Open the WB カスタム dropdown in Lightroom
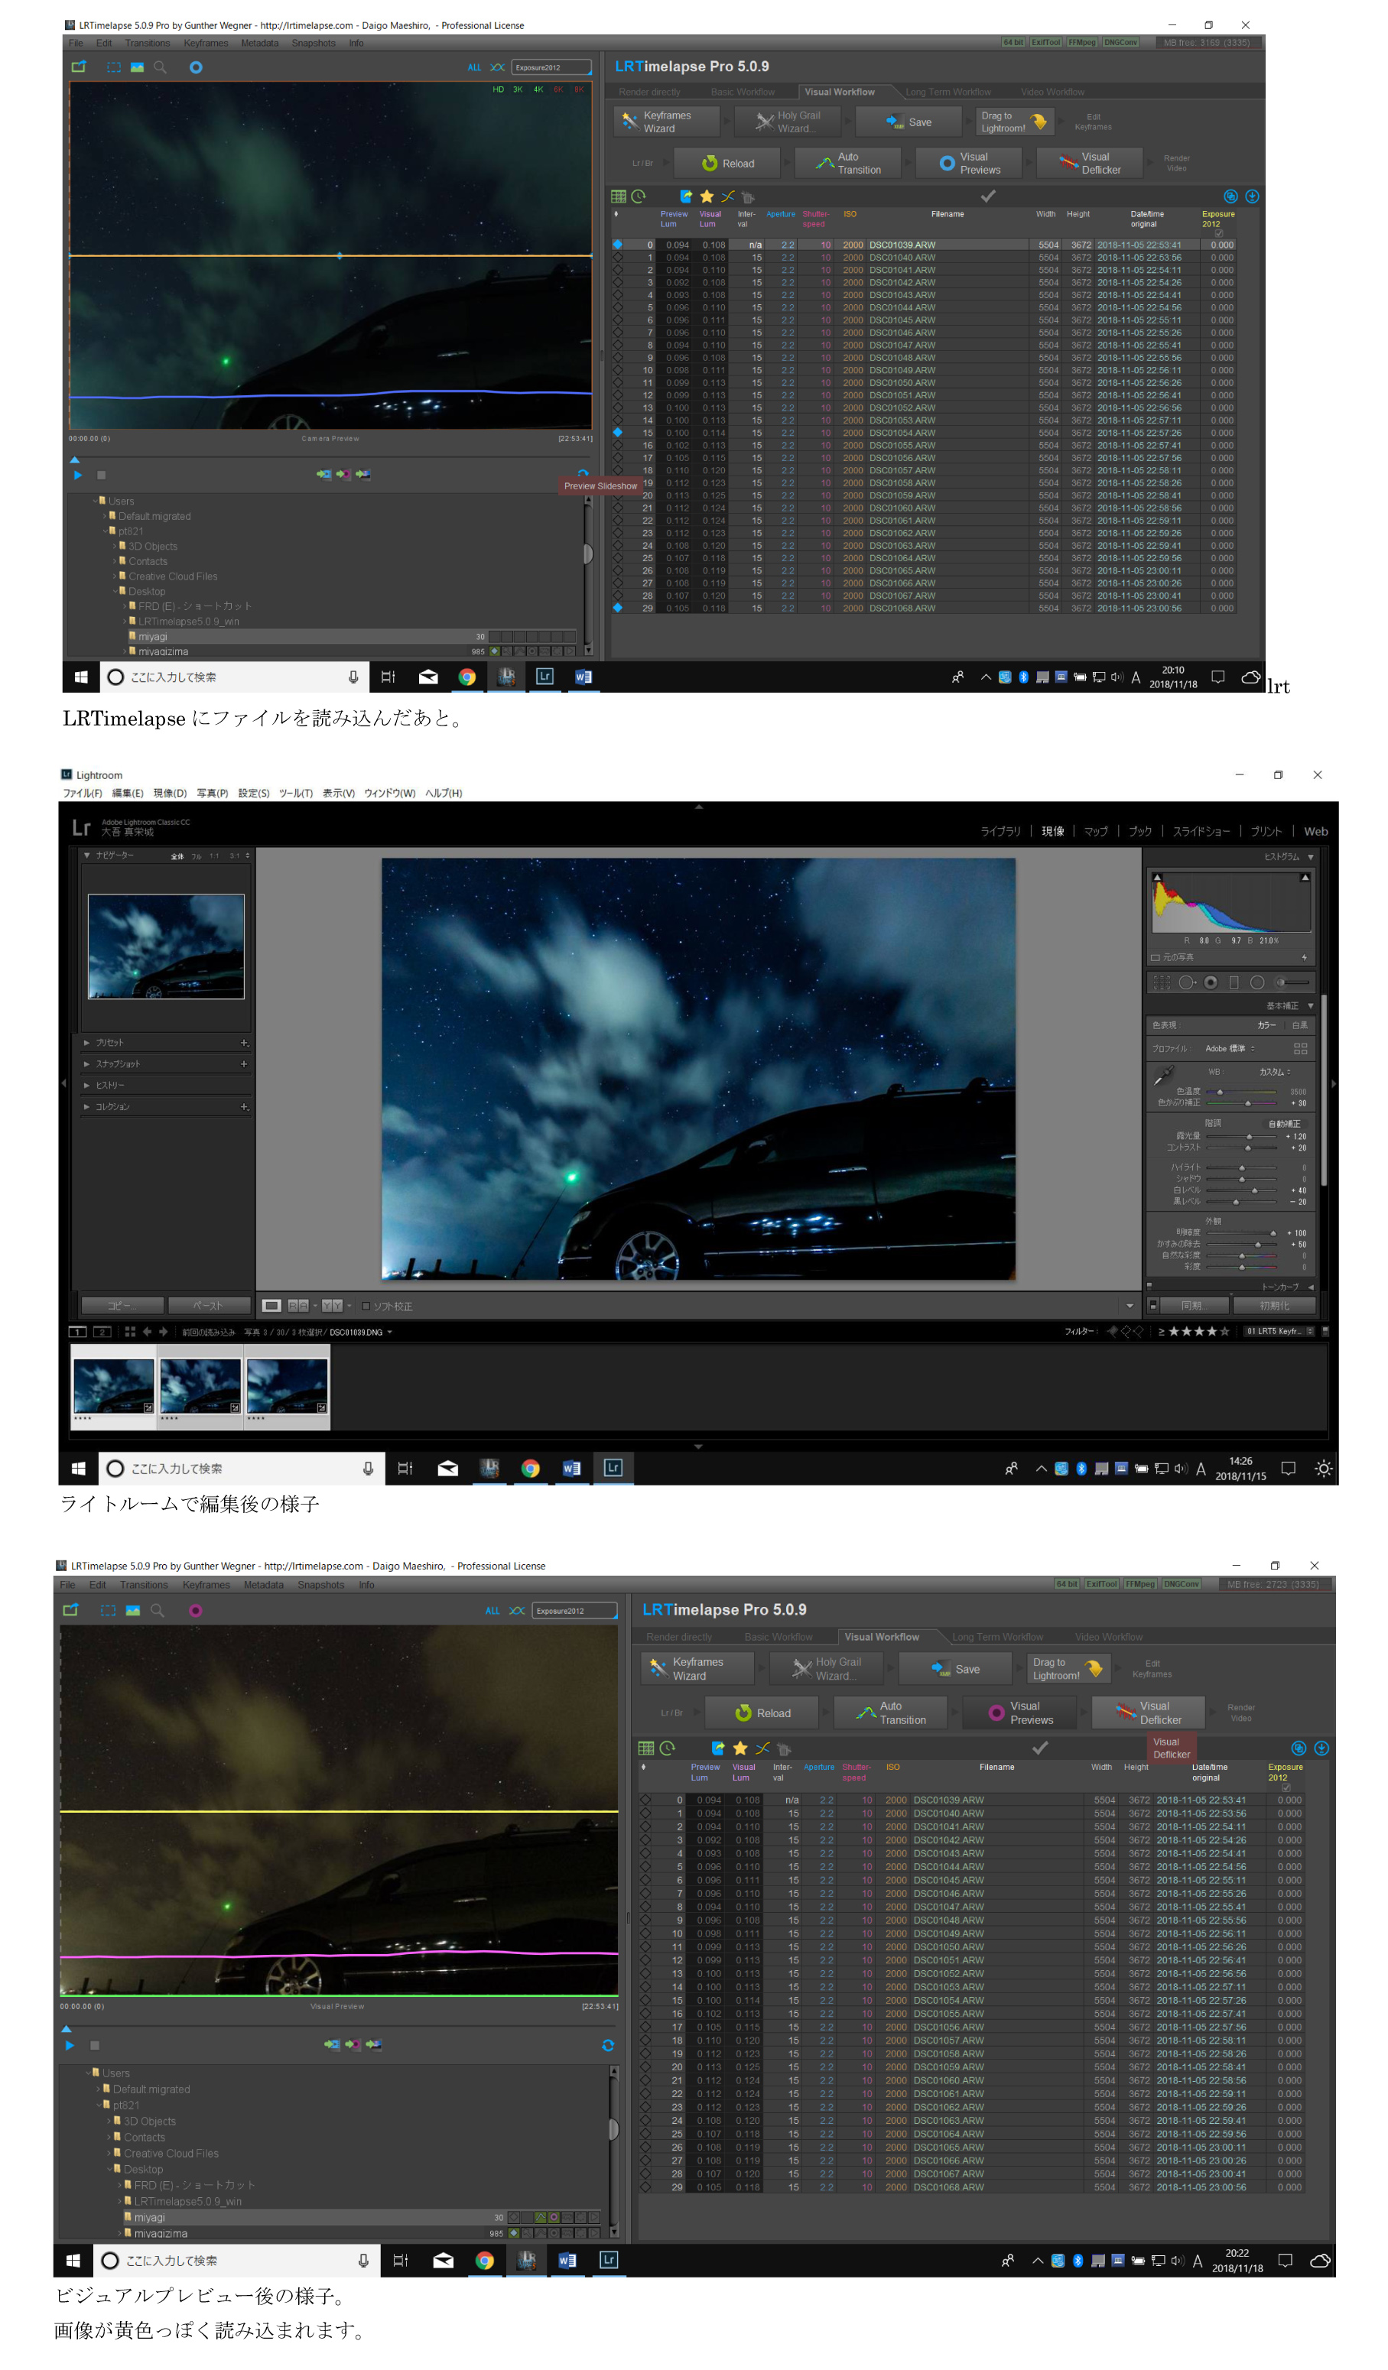1388x2370 pixels. point(1275,1072)
